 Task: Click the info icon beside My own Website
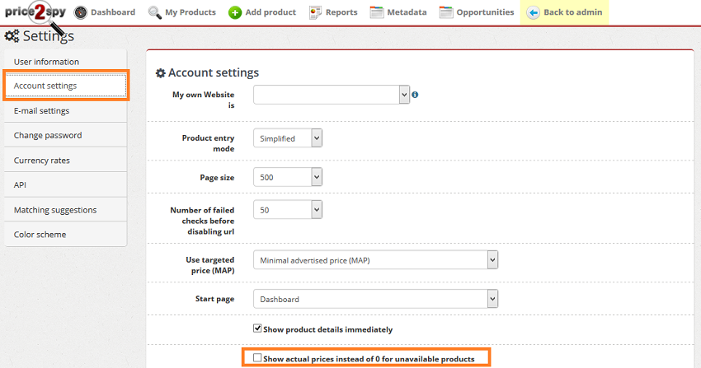pyautogui.click(x=415, y=95)
